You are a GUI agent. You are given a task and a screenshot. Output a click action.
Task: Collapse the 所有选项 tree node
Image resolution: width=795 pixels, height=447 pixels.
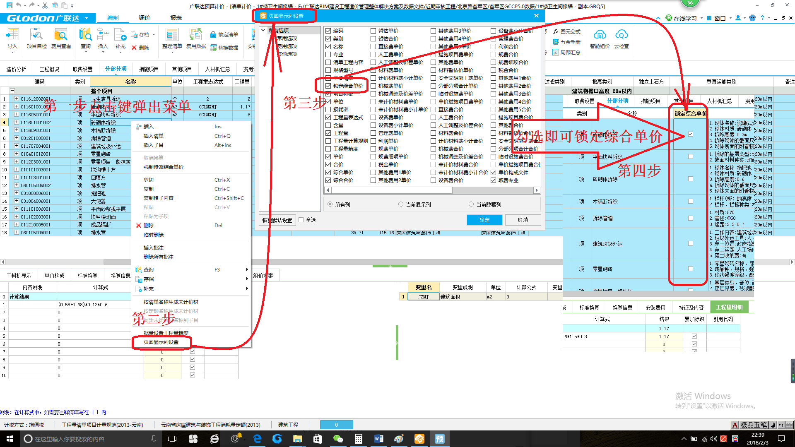click(x=263, y=30)
